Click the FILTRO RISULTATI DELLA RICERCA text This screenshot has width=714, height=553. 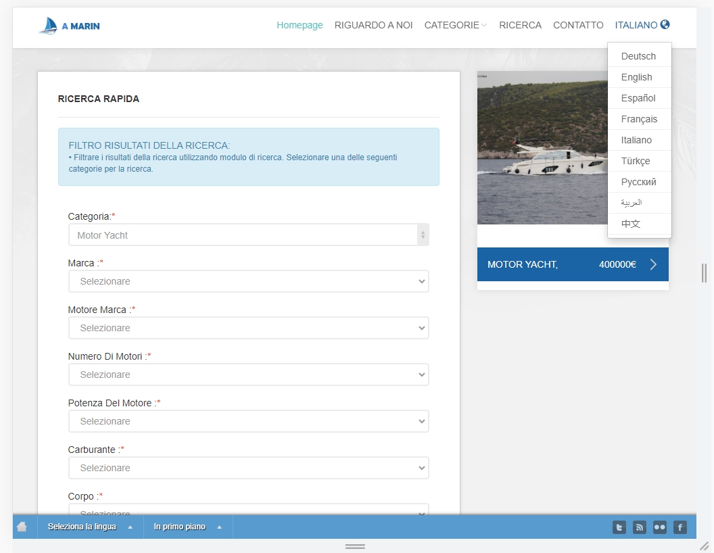click(149, 145)
